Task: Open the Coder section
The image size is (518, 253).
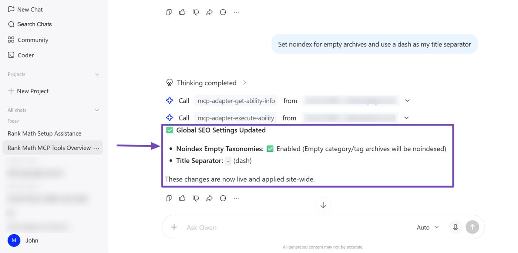Action: pyautogui.click(x=21, y=55)
